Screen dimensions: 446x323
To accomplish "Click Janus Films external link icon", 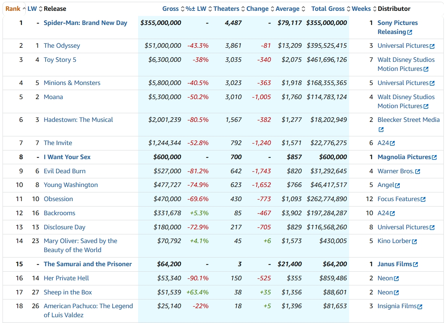I will 416,264.
